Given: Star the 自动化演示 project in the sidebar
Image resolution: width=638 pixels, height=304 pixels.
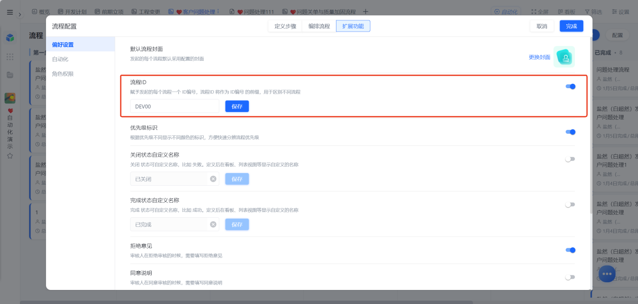Looking at the screenshot, I should (10, 156).
